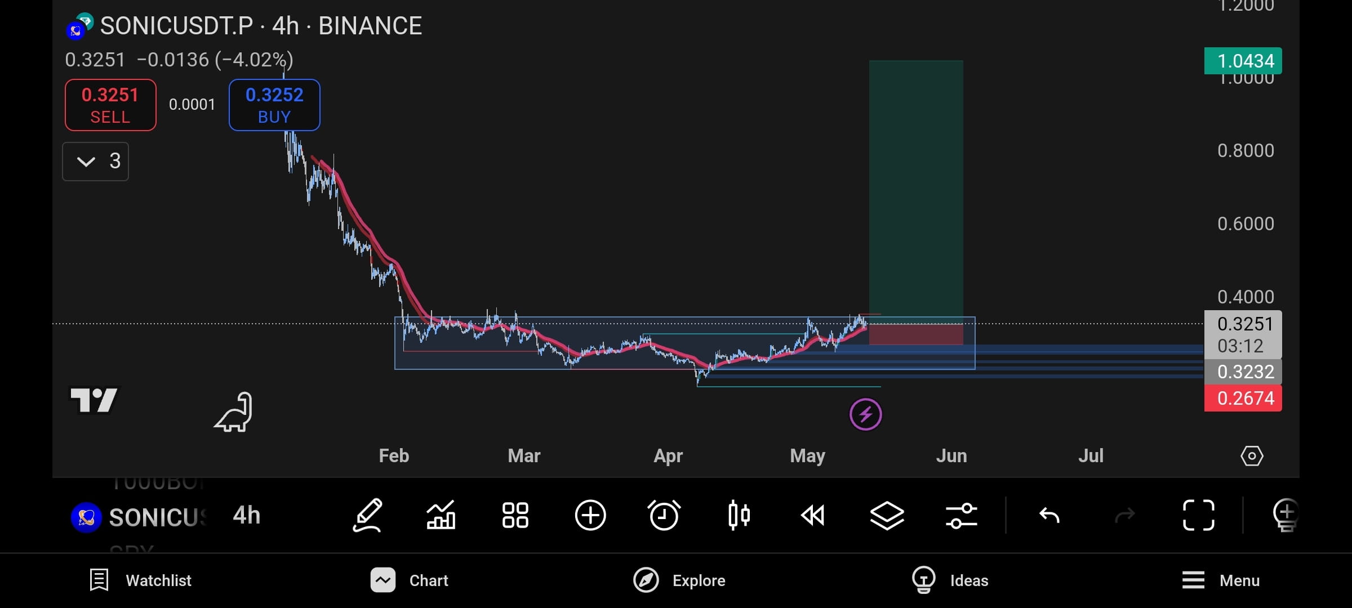Tap the SONIC coin logo in toolbar
This screenshot has width=1352, height=608.
86,517
